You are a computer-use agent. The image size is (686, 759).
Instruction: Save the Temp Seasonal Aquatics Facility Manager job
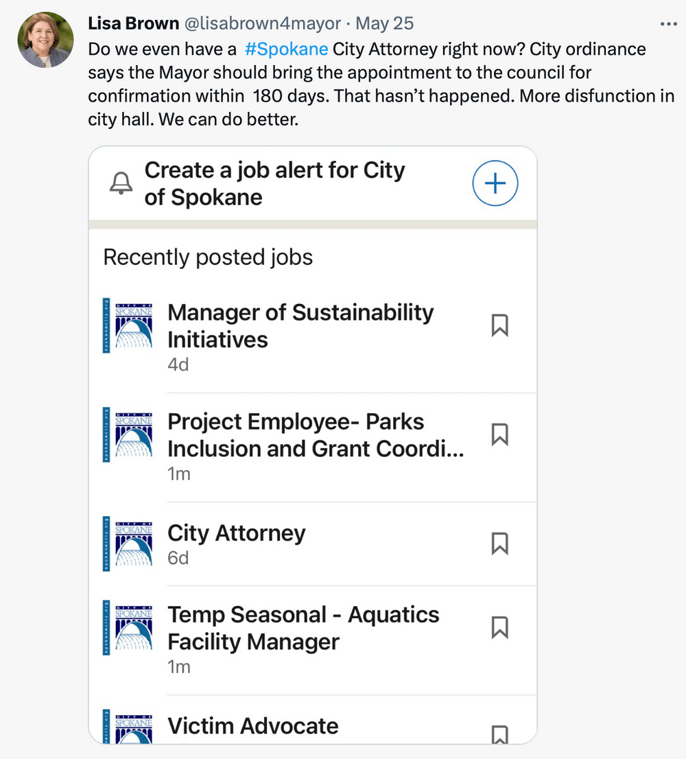tap(500, 627)
